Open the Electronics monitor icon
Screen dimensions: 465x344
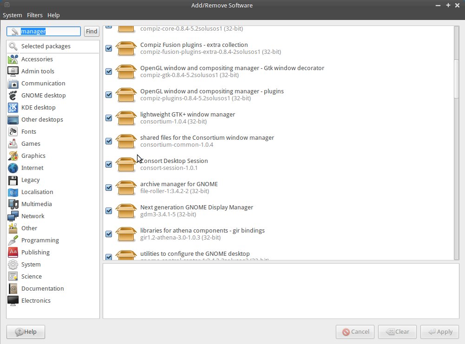pos(13,301)
